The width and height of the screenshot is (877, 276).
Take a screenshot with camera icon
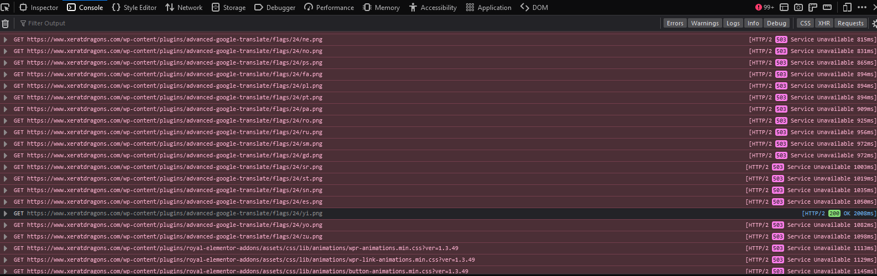pos(798,8)
